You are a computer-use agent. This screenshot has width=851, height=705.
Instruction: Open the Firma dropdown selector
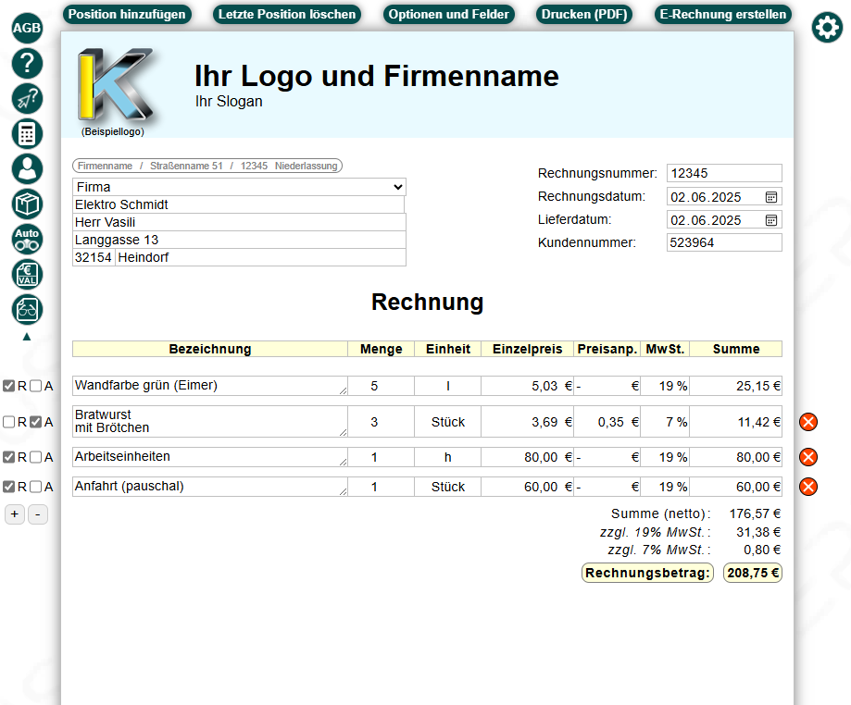[x=239, y=187]
